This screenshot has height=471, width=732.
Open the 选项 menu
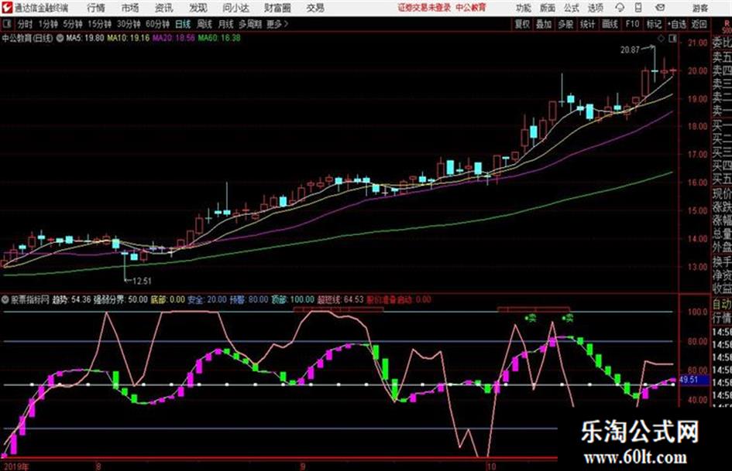click(595, 9)
